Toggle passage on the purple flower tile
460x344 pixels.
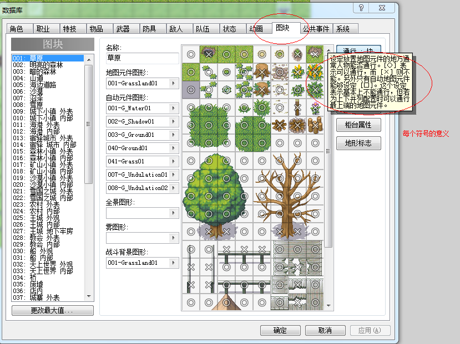pos(315,107)
